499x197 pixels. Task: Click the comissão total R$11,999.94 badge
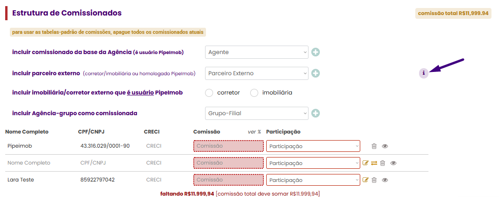(453, 13)
